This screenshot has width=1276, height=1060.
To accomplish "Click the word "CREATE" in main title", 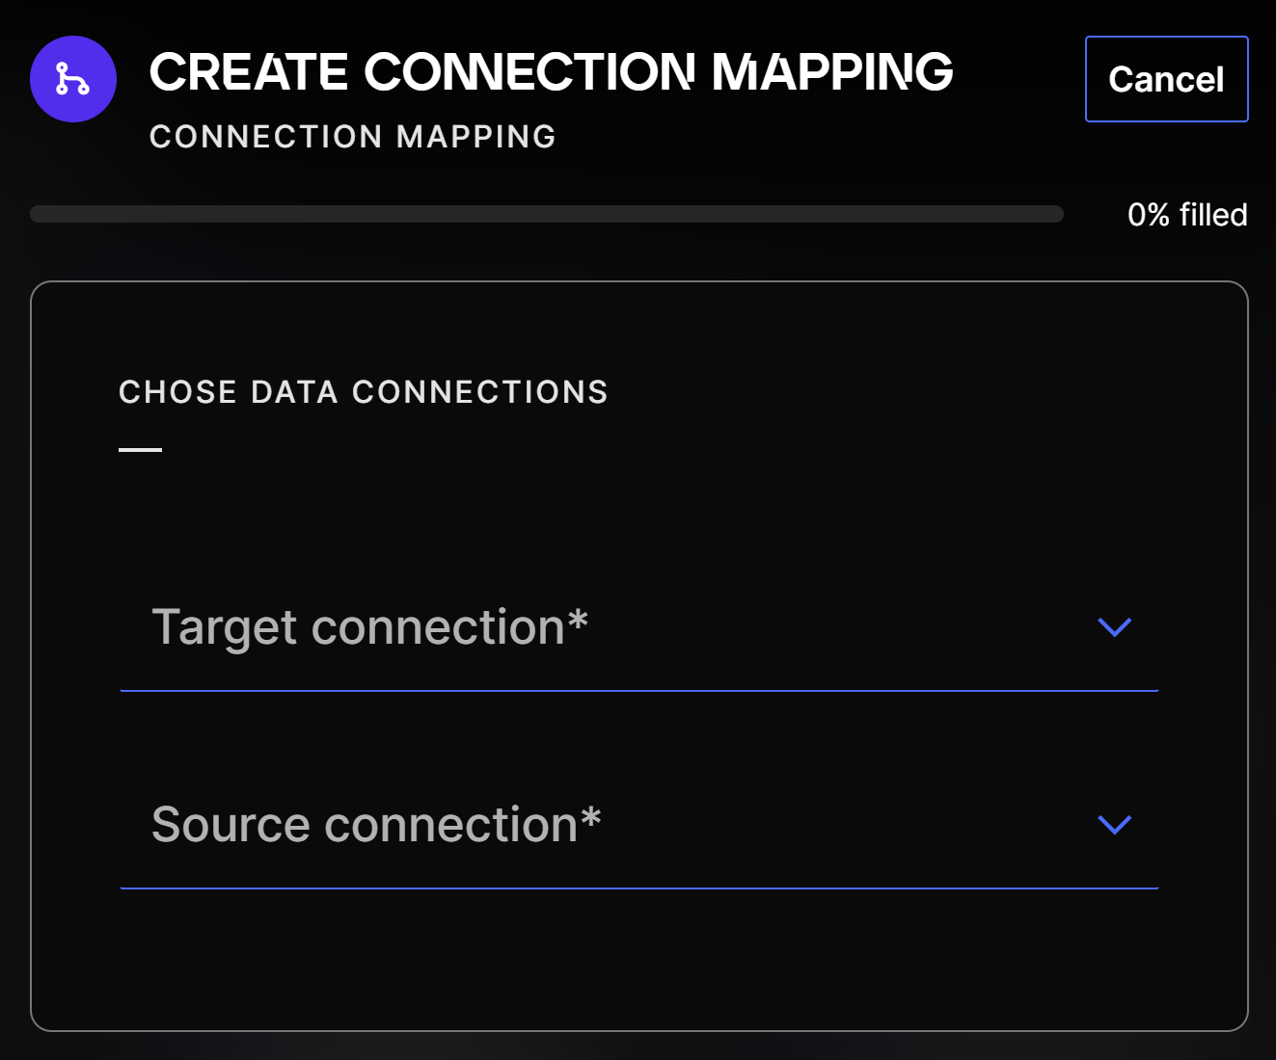I will pos(249,72).
